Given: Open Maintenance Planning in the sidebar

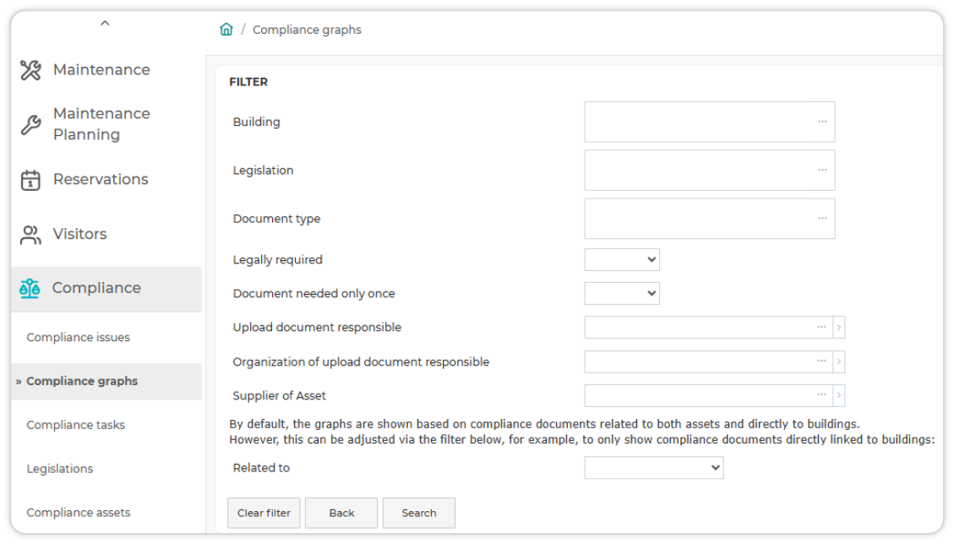Looking at the screenshot, I should pyautogui.click(x=101, y=124).
